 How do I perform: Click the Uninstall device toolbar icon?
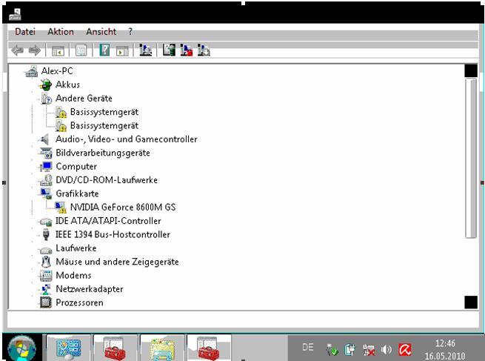point(186,50)
